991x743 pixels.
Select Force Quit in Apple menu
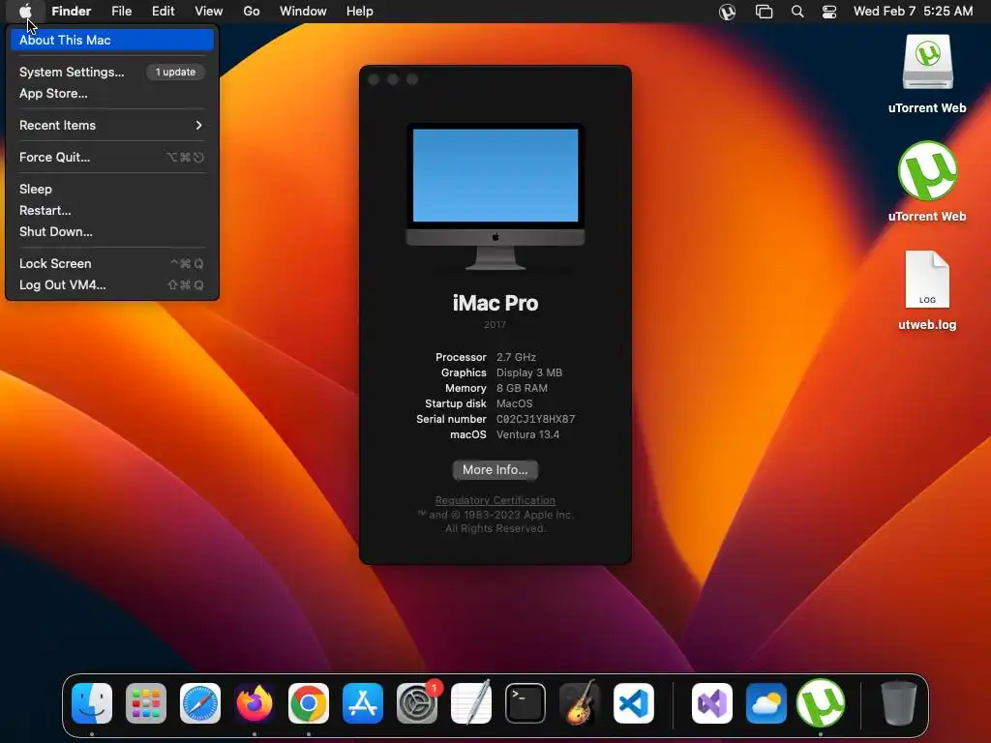tap(112, 158)
